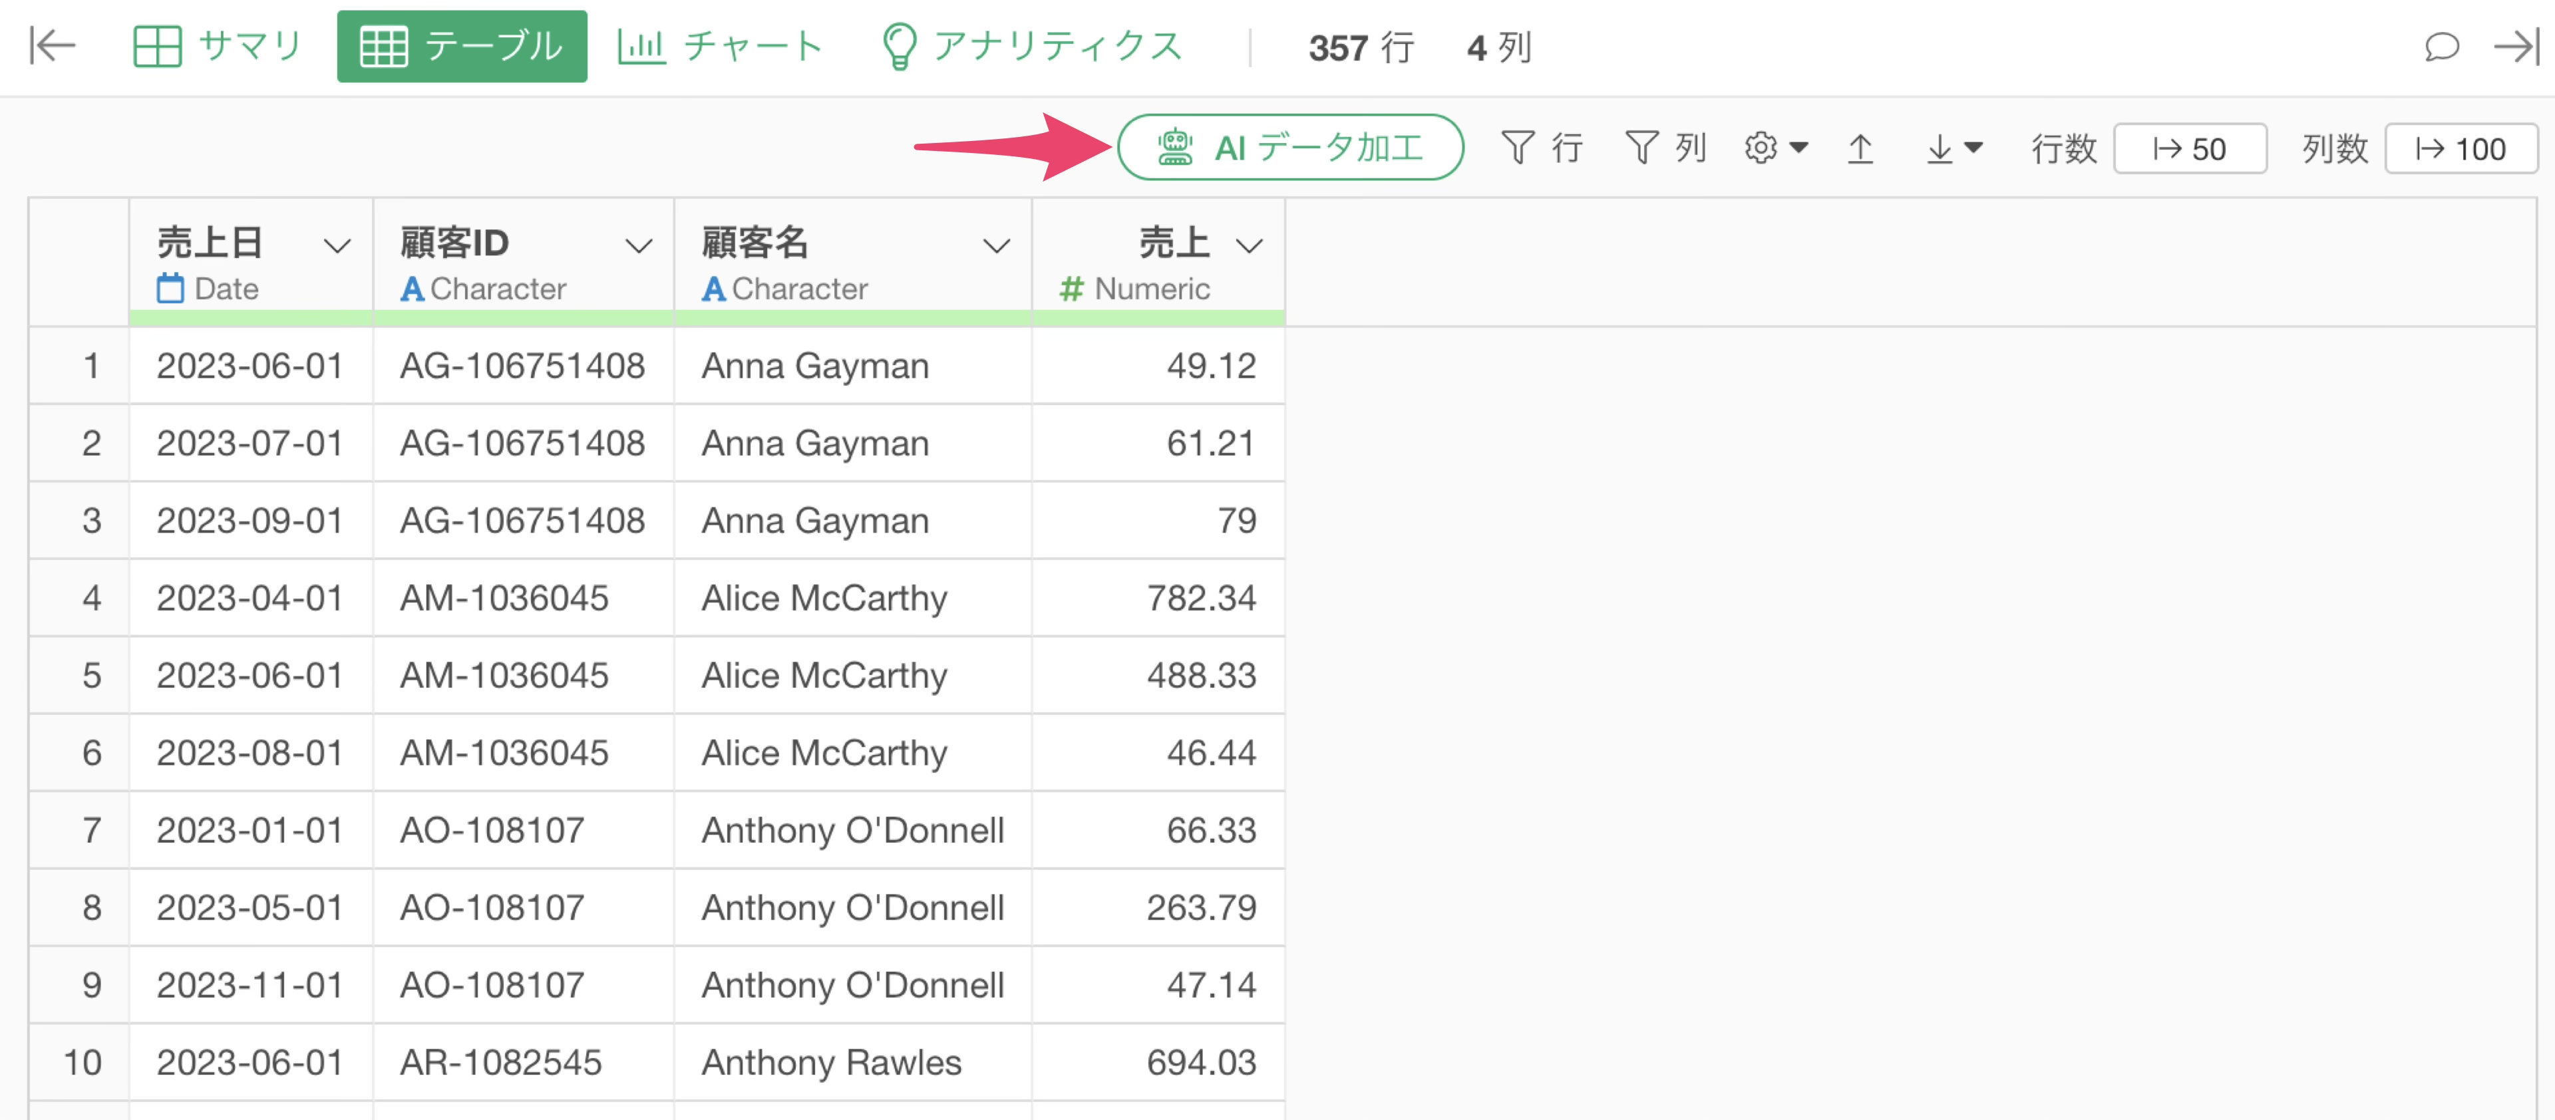Click the Character type icon under 顧客ID
Viewport: 2555px width, 1120px height.
pos(413,289)
